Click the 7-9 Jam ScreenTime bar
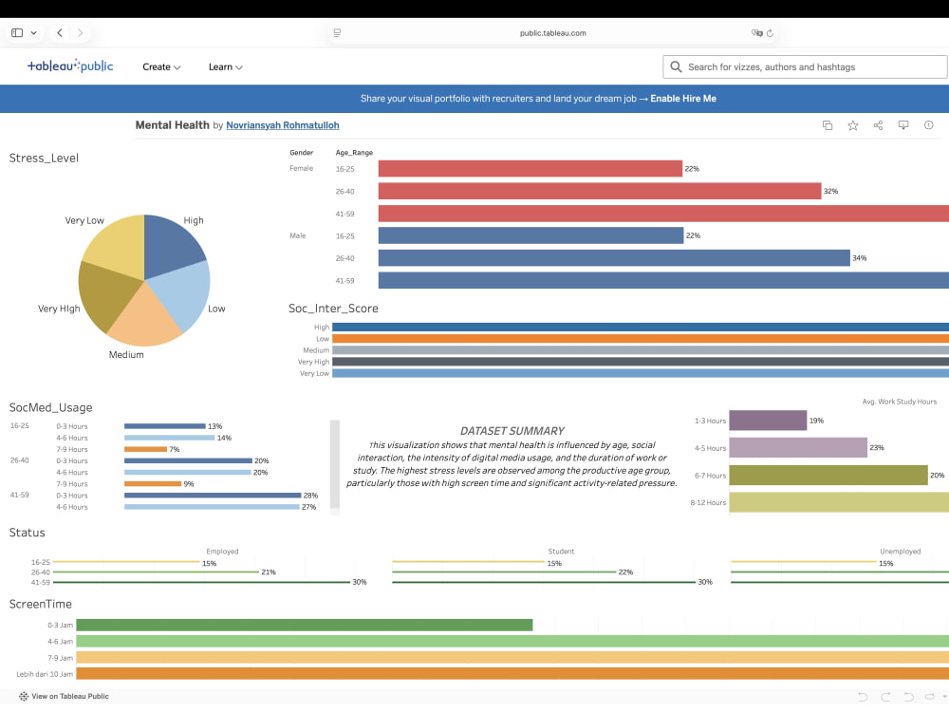The width and height of the screenshot is (949, 712). click(512, 658)
